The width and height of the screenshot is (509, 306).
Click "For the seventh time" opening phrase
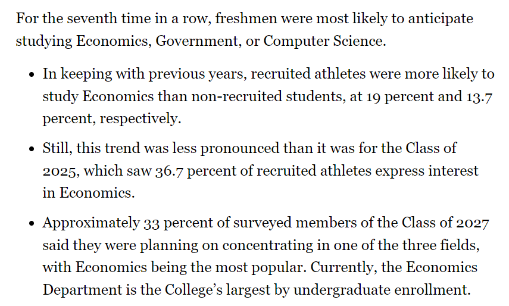83,18
